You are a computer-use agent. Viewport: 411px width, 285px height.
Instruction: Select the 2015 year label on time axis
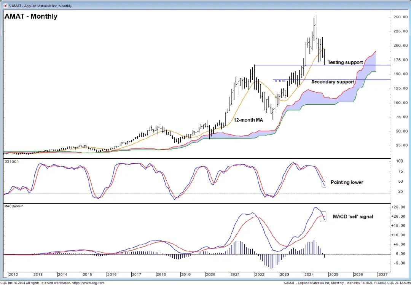point(87,274)
